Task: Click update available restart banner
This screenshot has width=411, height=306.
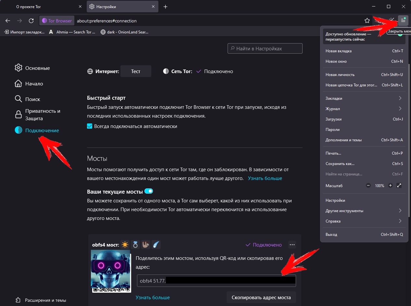Action: (364, 36)
